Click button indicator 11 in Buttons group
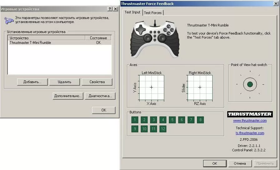Screen dimensions: 280x170 tap(154, 129)
